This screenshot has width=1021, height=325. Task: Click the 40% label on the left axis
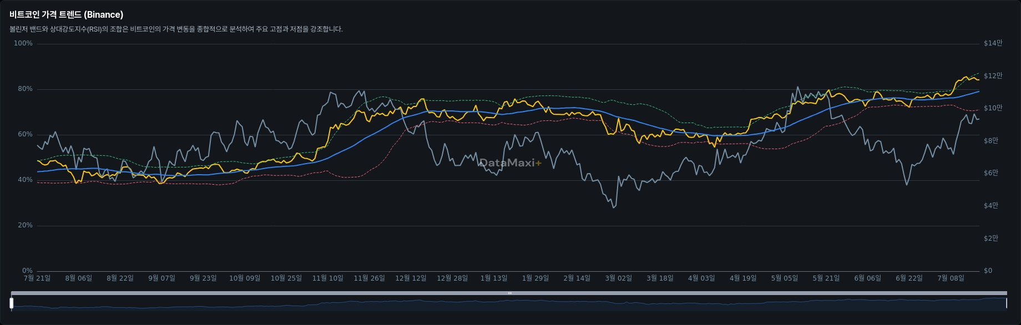coord(25,180)
